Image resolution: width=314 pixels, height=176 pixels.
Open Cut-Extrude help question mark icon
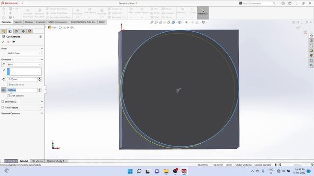pyautogui.click(x=41, y=37)
